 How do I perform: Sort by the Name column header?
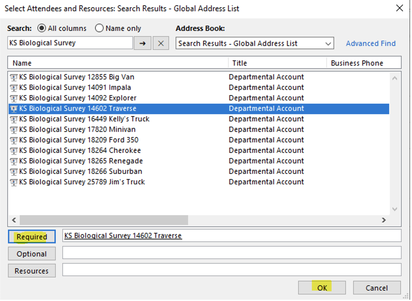118,63
